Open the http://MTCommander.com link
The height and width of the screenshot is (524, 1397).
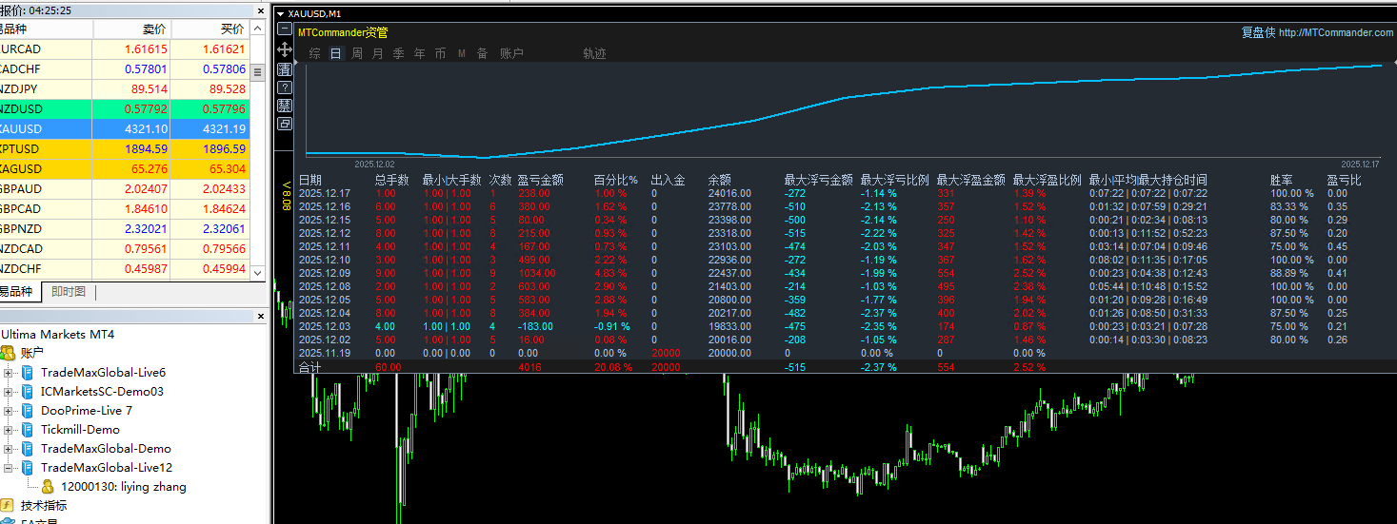point(1336,32)
